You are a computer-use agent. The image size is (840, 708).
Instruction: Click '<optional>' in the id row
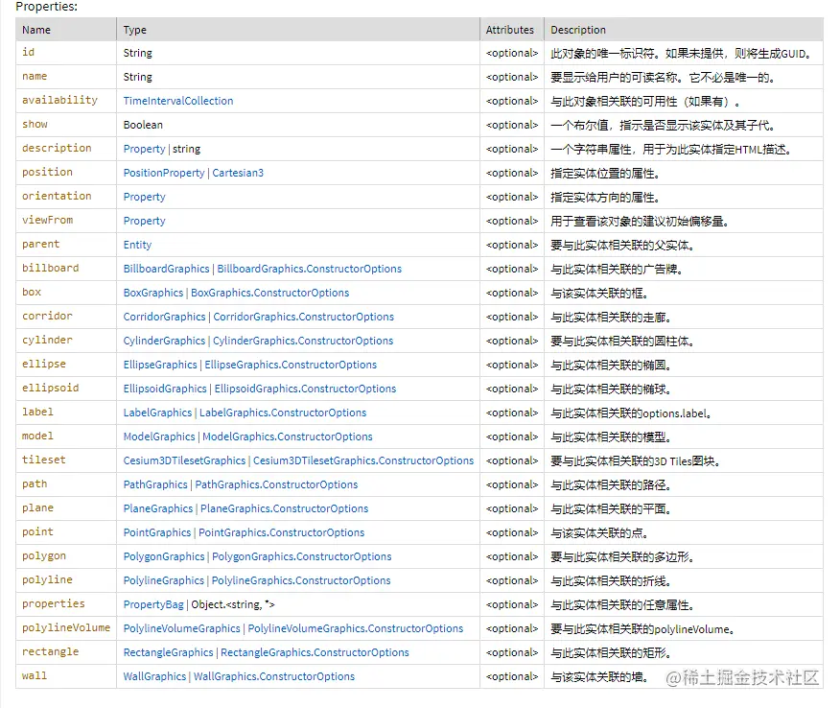tap(512, 53)
